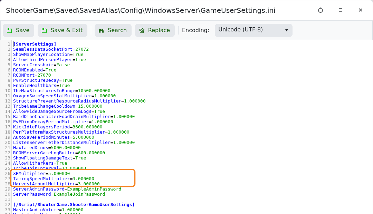Click the TheMaxStructuresInRange=10500.000000 line

(61, 90)
